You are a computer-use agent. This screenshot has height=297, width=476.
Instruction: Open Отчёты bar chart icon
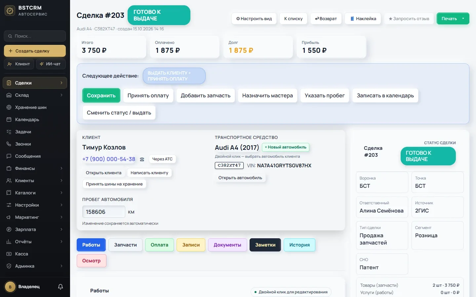tap(9, 242)
